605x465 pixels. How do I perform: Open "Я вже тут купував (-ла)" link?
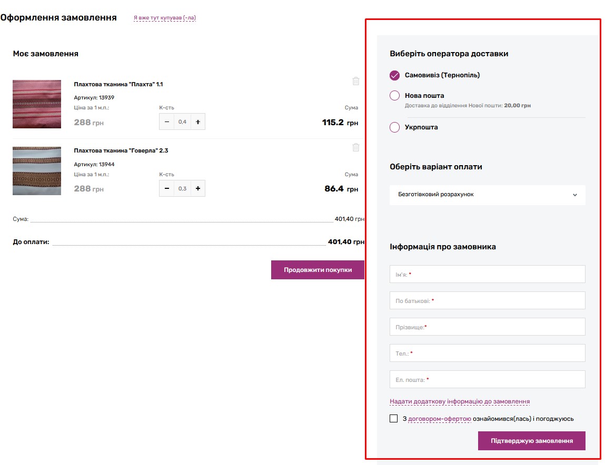pyautogui.click(x=165, y=18)
